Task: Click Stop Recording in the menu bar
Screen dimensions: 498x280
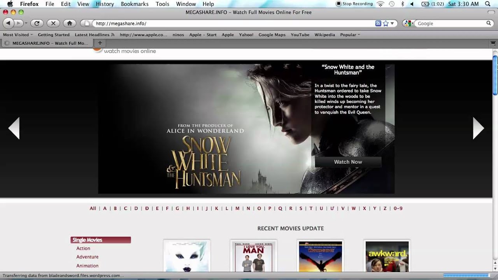Action: tap(354, 4)
